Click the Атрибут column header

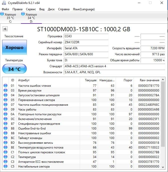point(48,80)
